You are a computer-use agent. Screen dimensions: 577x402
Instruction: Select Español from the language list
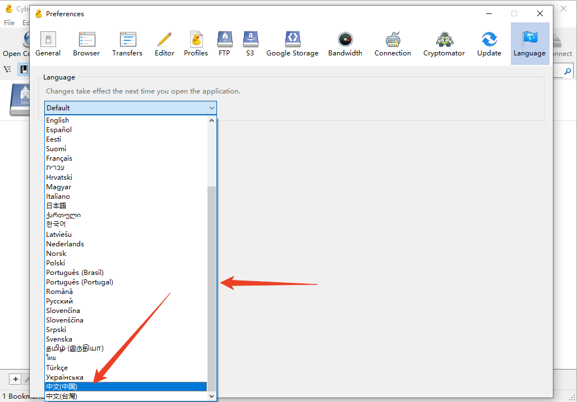(126, 130)
